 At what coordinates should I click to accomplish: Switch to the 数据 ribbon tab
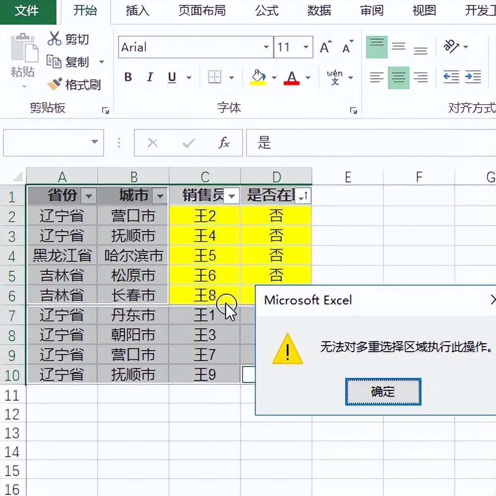click(x=319, y=11)
